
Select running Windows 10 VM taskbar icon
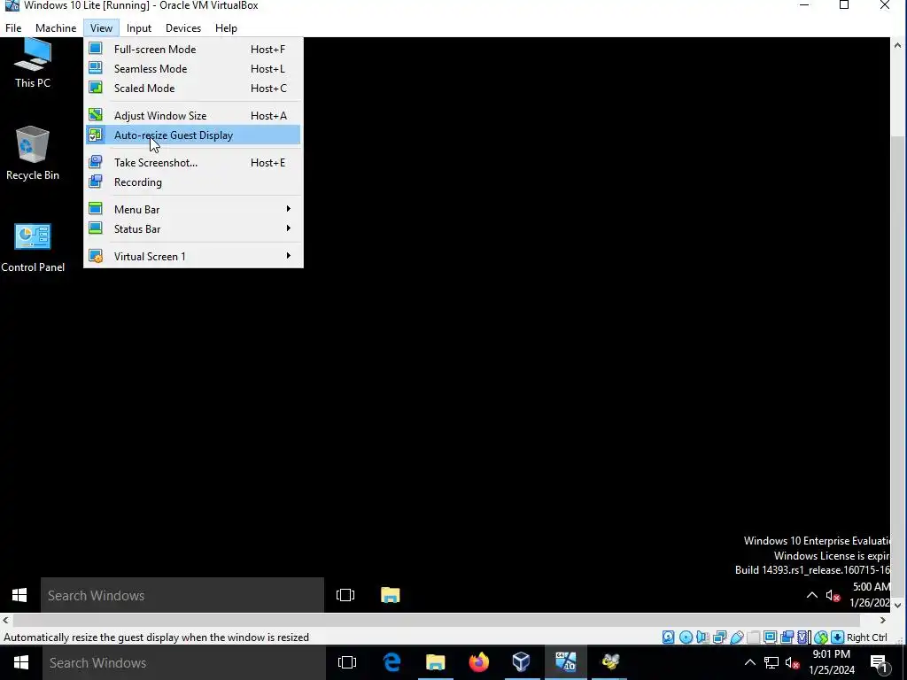click(565, 662)
